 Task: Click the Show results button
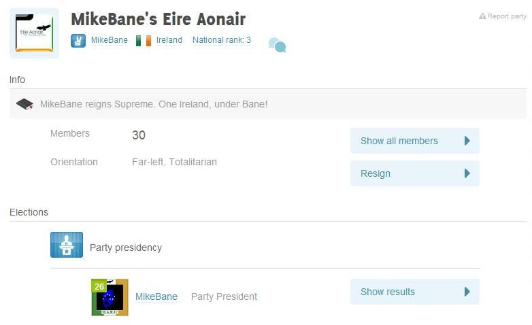click(415, 292)
